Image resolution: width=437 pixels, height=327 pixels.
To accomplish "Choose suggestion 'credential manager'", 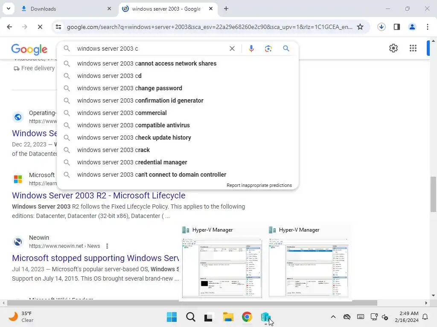I will [178, 162].
